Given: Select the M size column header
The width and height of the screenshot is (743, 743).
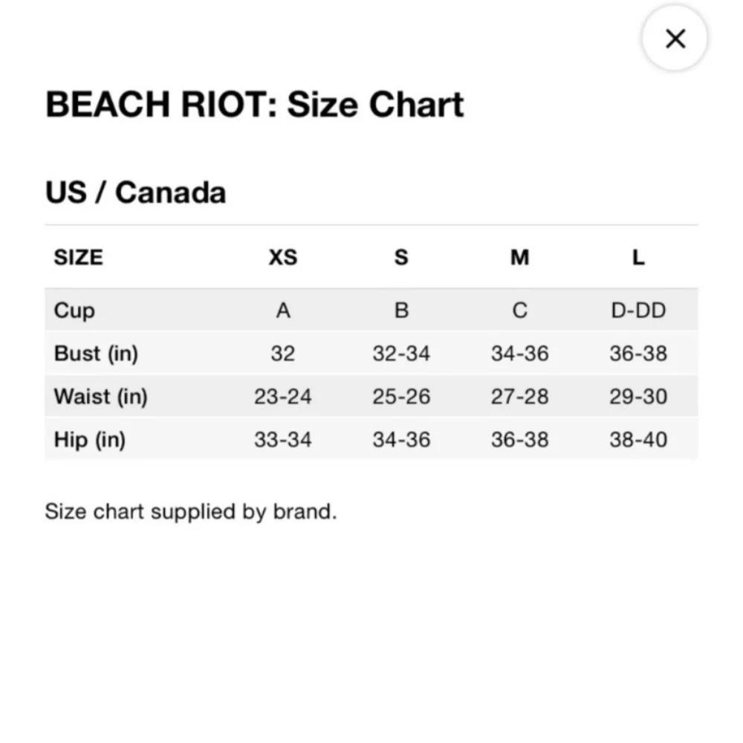Looking at the screenshot, I should pos(520,257).
